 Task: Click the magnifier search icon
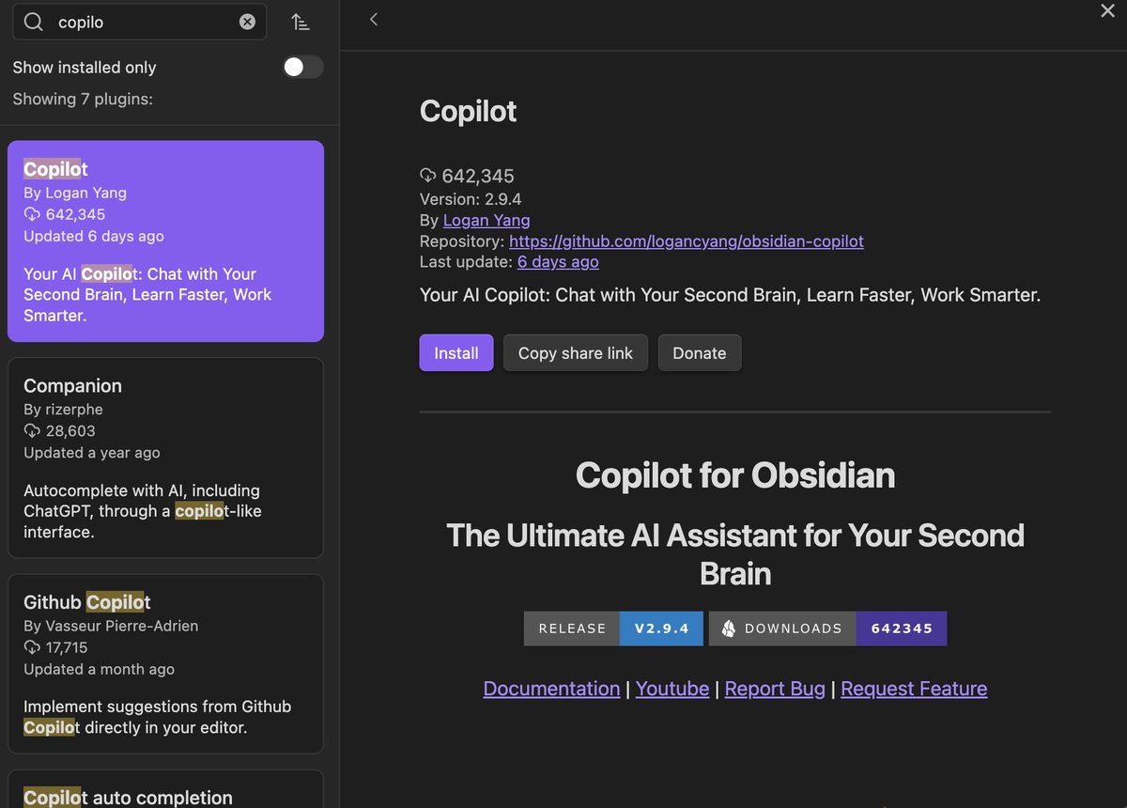(34, 22)
